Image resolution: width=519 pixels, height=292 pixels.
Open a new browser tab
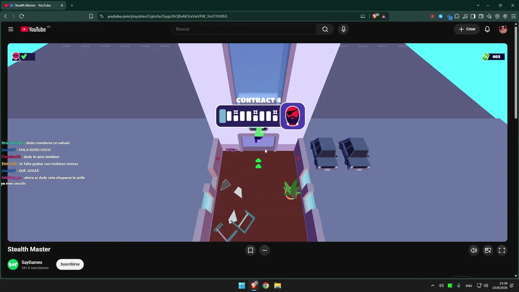[x=72, y=5]
